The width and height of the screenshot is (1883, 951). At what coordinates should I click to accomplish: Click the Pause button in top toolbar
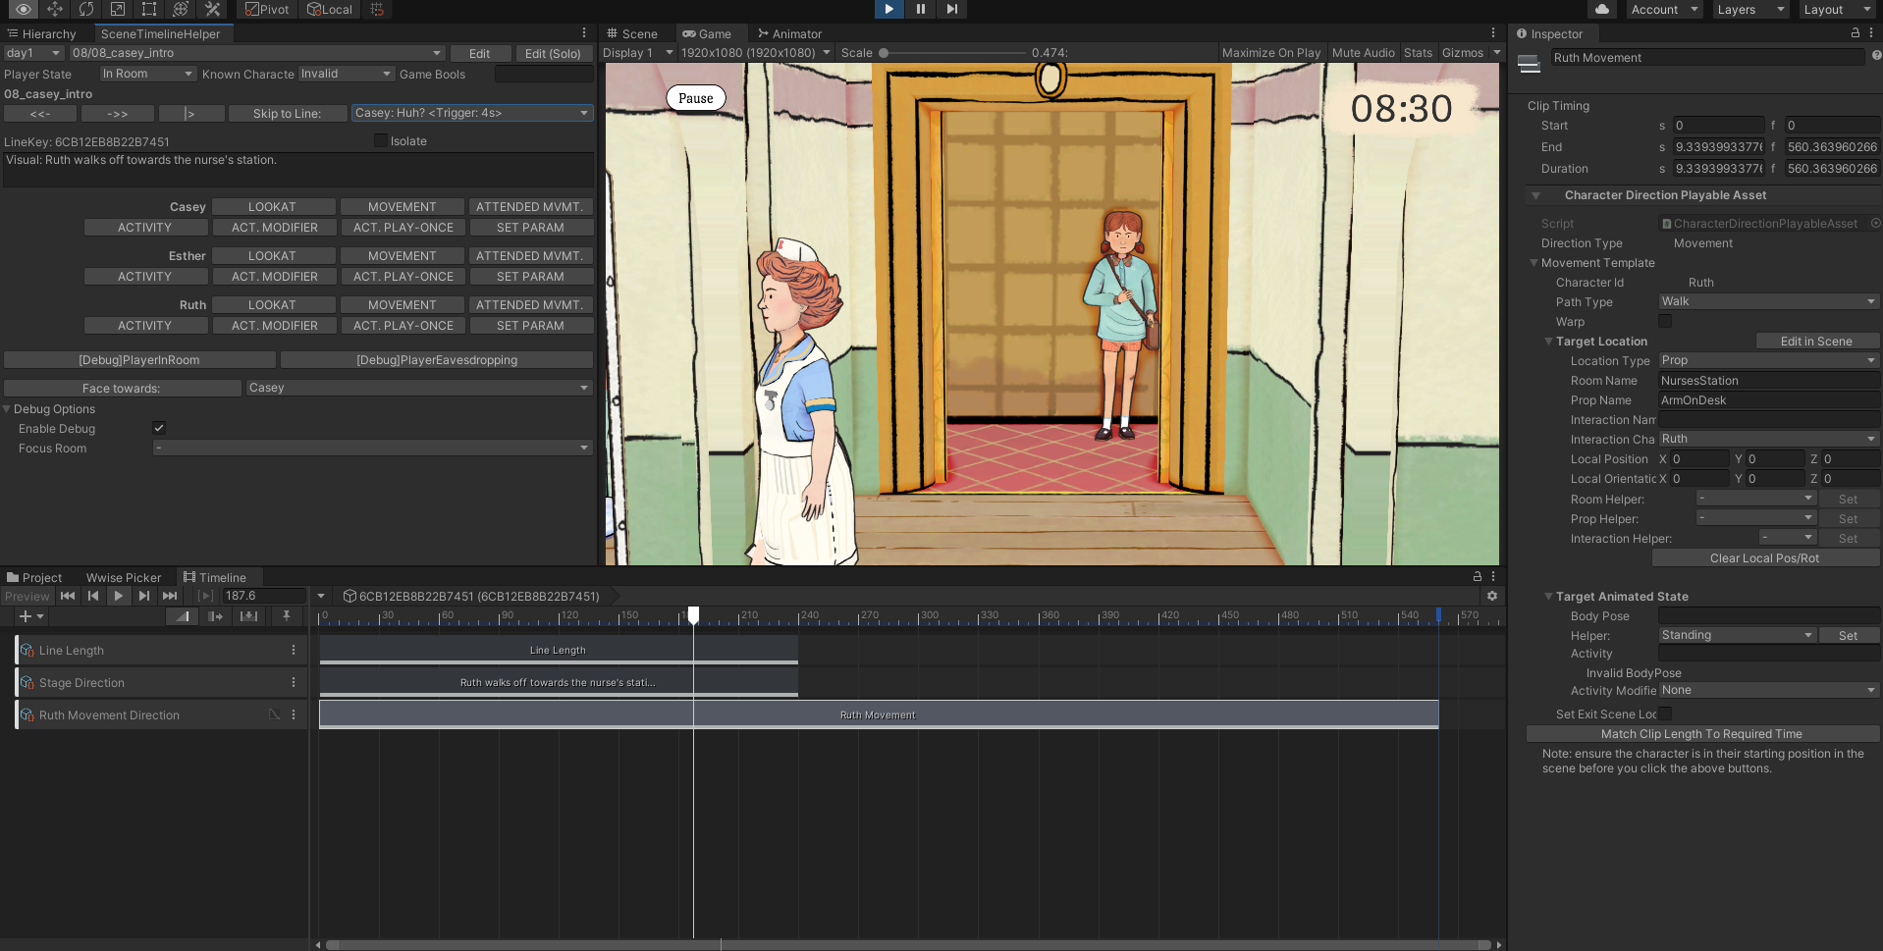(x=920, y=9)
